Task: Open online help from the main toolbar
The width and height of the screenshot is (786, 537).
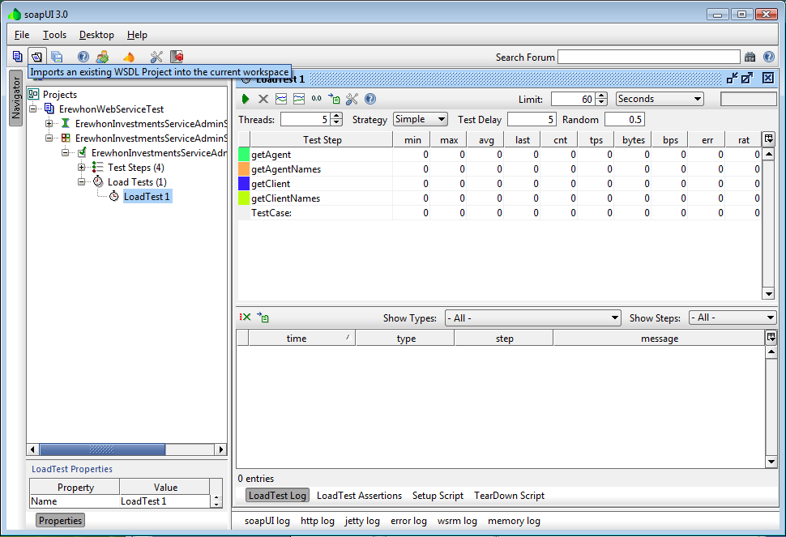Action: pos(83,57)
